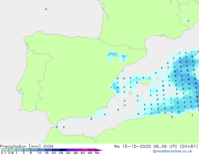Click the '35' legend scale label
The height and width of the screenshot is (154, 199).
pyautogui.click(x=75, y=153)
